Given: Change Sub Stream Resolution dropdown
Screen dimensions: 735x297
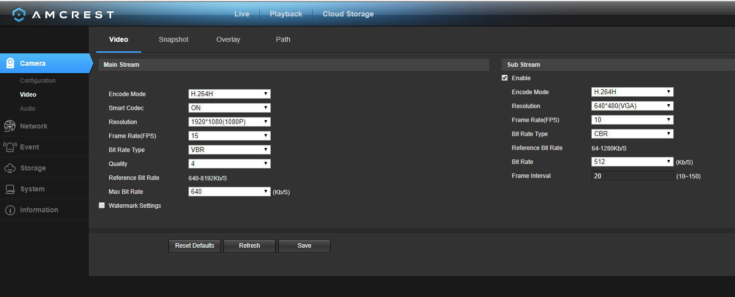Looking at the screenshot, I should [632, 106].
